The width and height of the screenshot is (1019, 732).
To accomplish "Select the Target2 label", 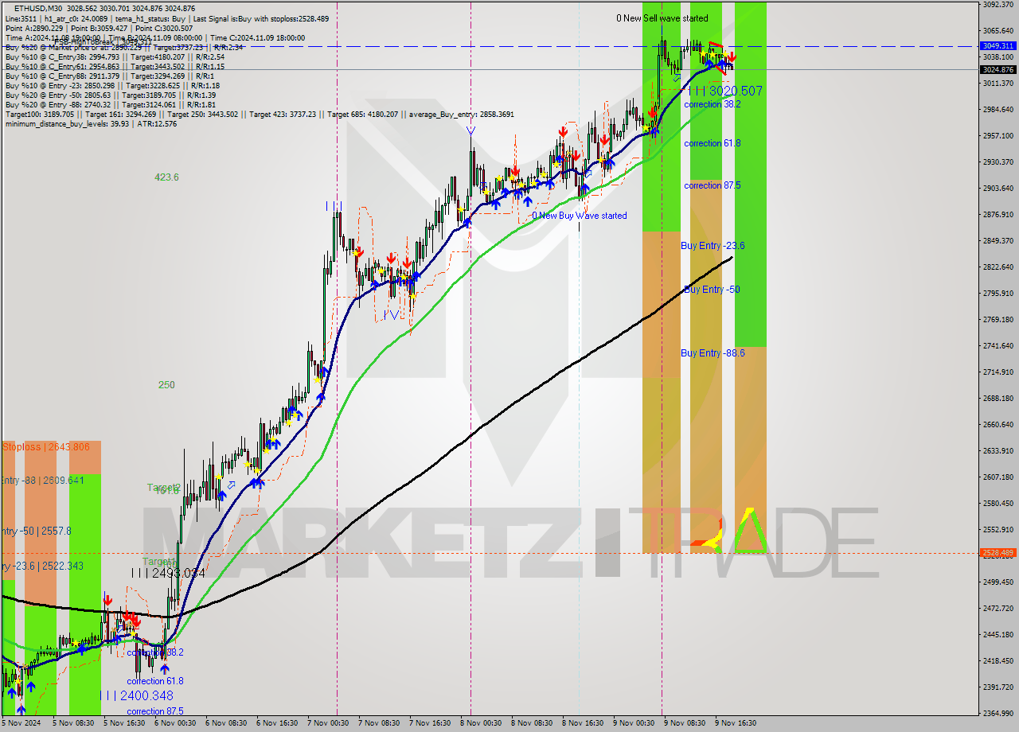I will click(164, 488).
